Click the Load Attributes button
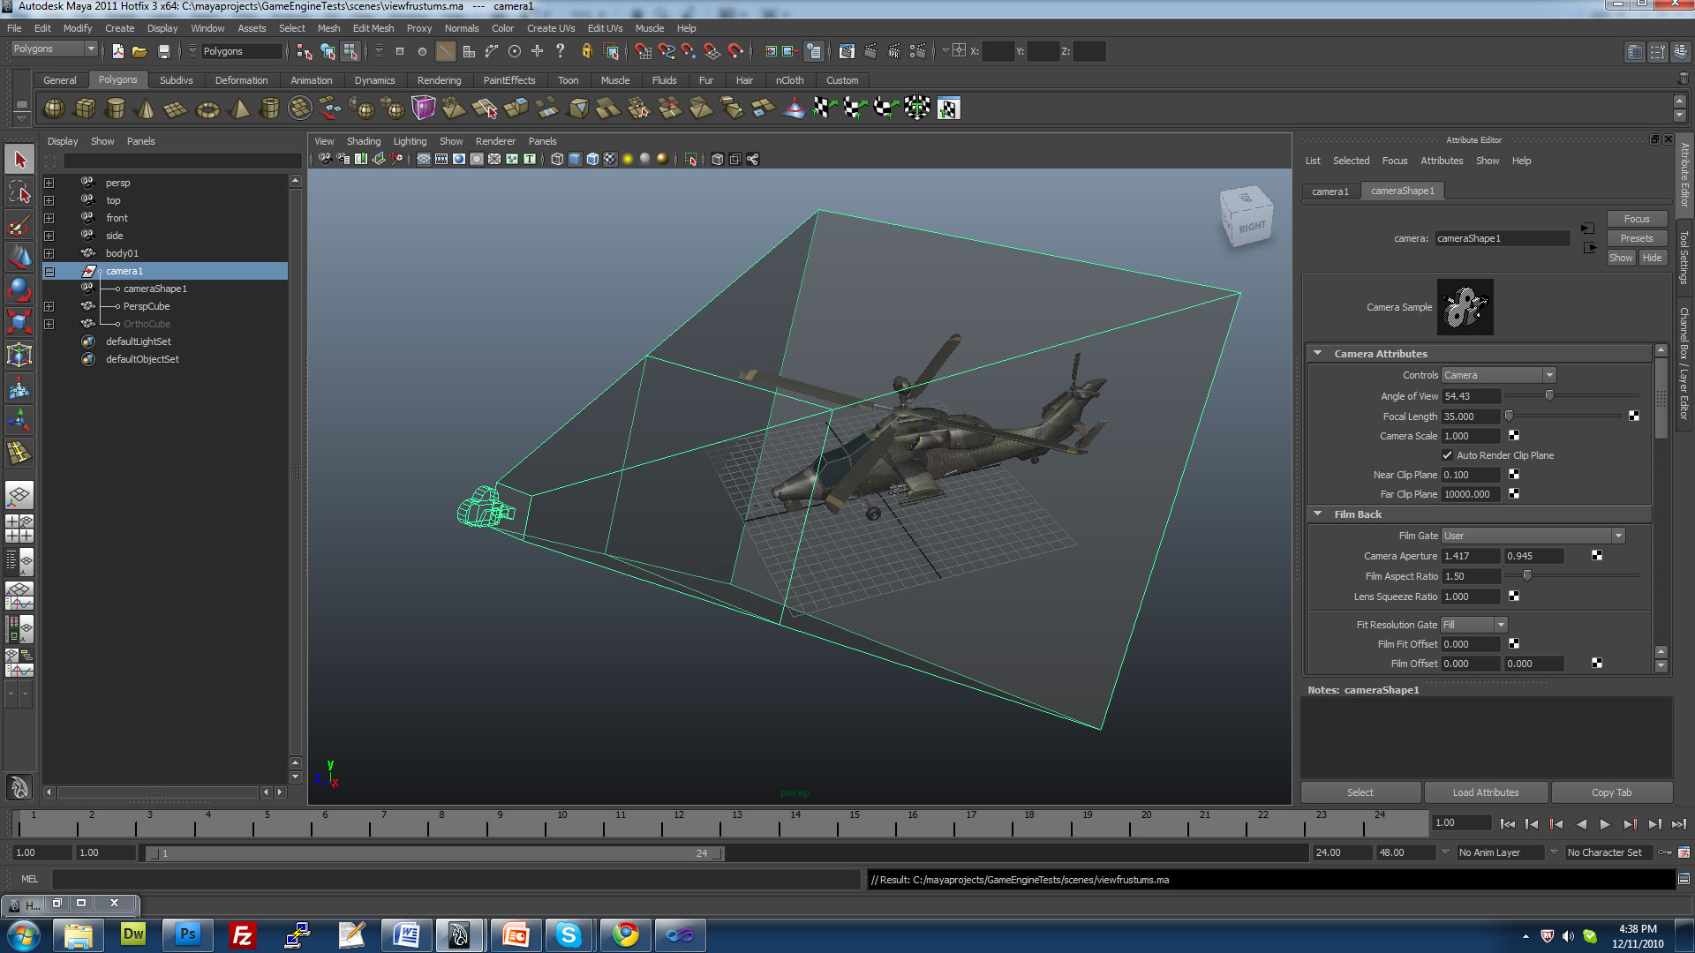 click(1485, 792)
